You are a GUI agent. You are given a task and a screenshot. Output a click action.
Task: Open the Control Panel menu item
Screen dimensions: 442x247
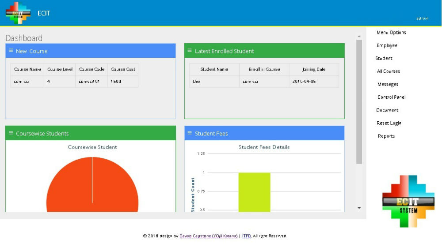pos(391,97)
